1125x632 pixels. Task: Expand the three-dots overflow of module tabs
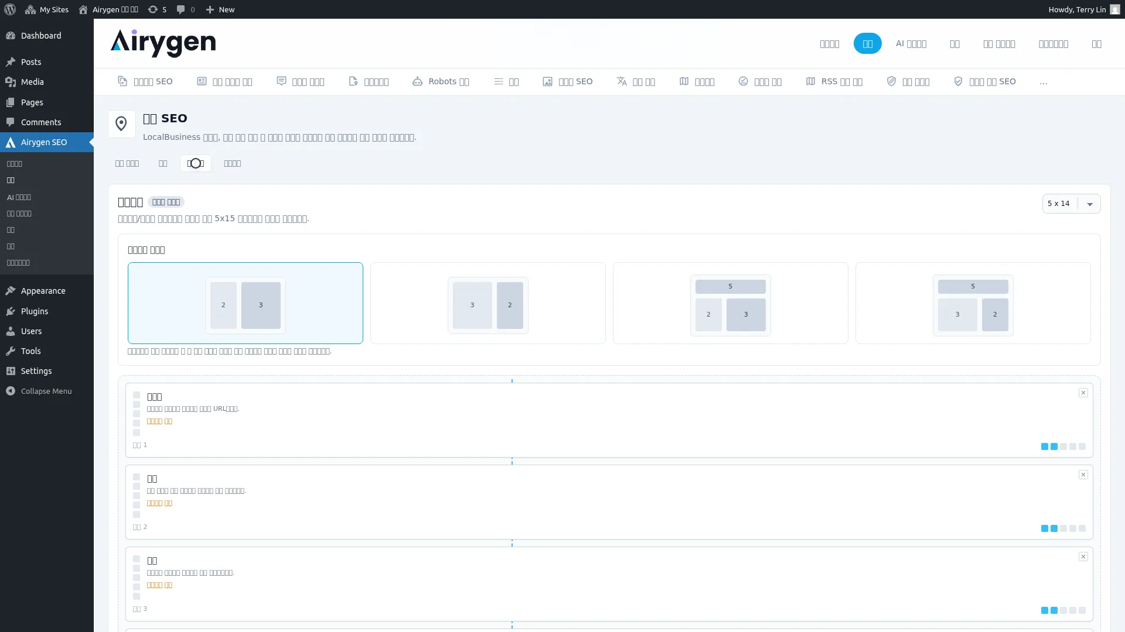[x=1044, y=82]
